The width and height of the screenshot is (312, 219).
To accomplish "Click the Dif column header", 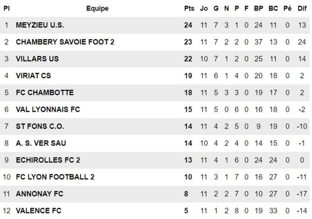I will coord(302,8).
